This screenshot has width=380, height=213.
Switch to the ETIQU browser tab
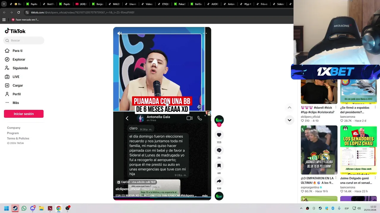pos(163,4)
